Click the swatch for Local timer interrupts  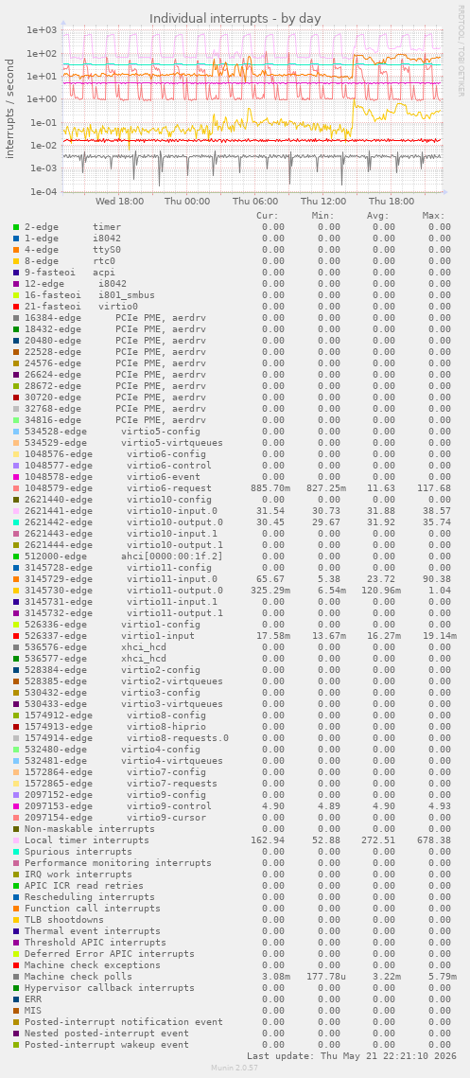pyautogui.click(x=16, y=840)
